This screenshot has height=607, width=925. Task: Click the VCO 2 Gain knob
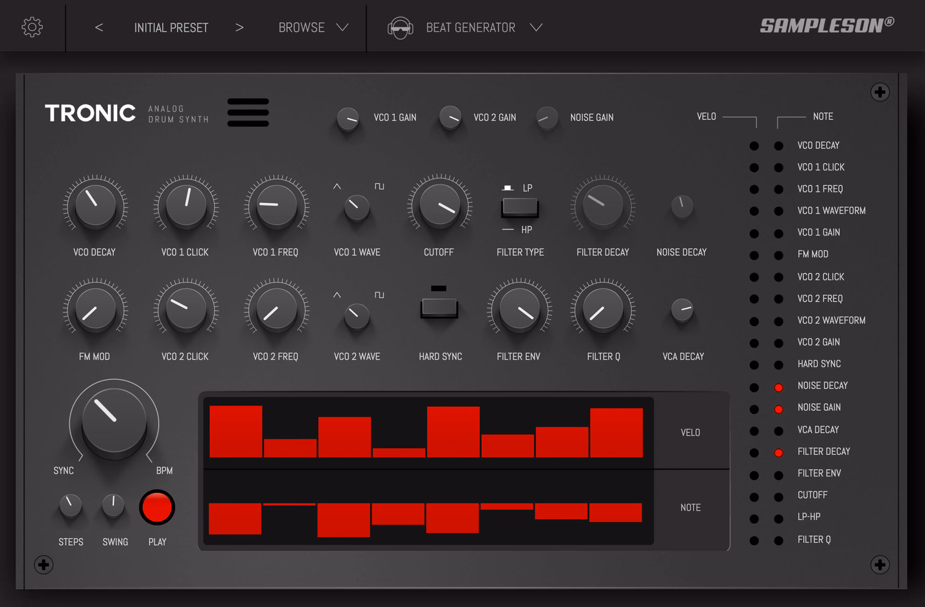coord(450,118)
